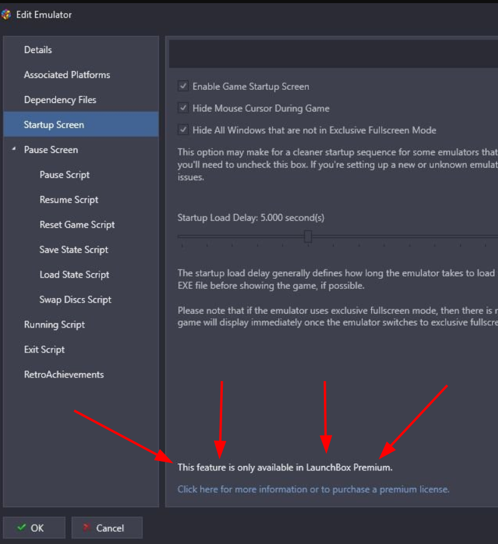This screenshot has height=544, width=498.
Task: Toggle Enable Game Startup Screen checkbox
Action: [x=183, y=86]
